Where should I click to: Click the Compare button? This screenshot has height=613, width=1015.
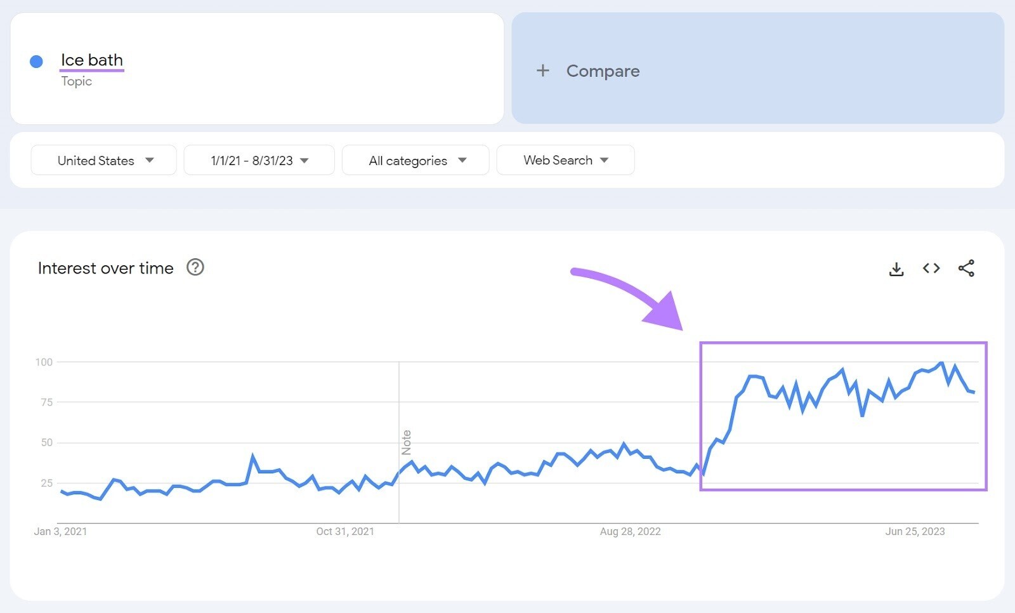click(x=602, y=70)
